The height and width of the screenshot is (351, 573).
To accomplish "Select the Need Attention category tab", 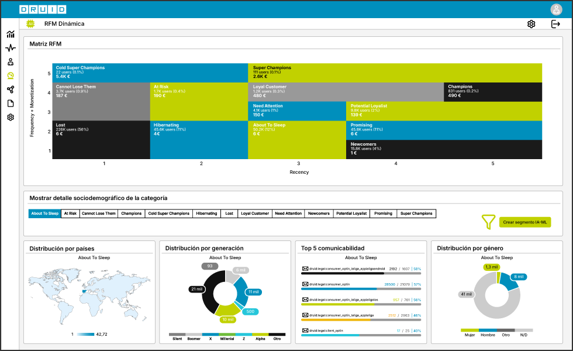I will pos(288,214).
